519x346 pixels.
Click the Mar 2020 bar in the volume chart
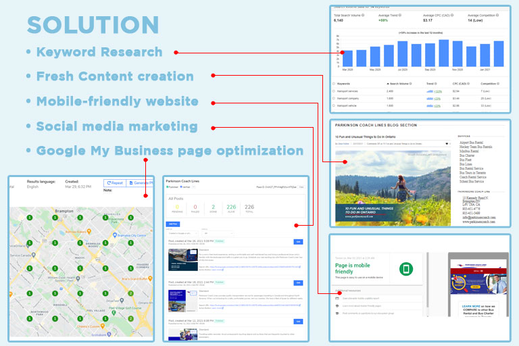(x=347, y=58)
